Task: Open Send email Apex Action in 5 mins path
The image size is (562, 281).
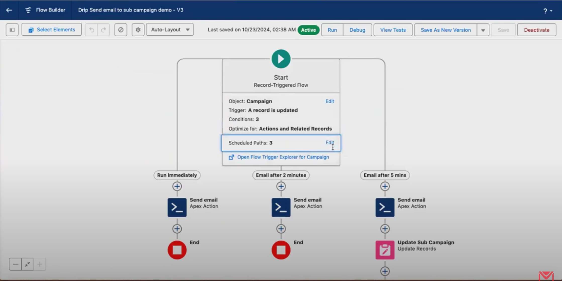Action: (x=385, y=208)
